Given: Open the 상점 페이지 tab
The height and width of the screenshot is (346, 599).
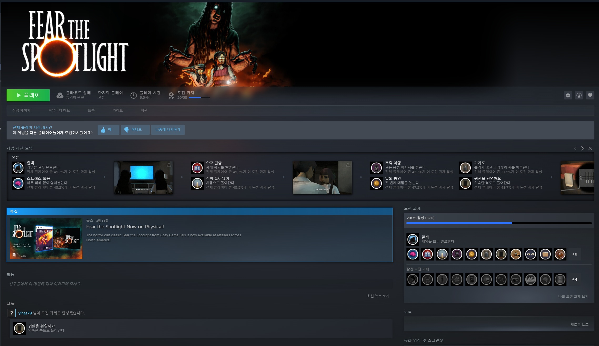Looking at the screenshot, I should [x=21, y=111].
